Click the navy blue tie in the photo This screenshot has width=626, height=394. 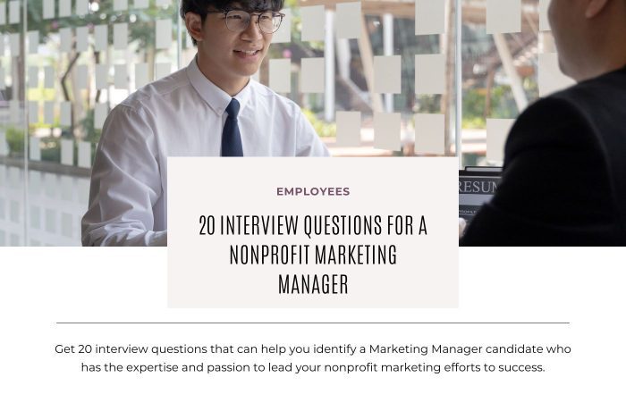click(232, 129)
